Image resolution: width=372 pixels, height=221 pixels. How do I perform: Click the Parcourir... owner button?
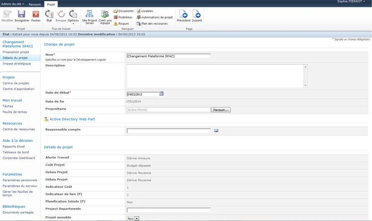pyautogui.click(x=221, y=110)
